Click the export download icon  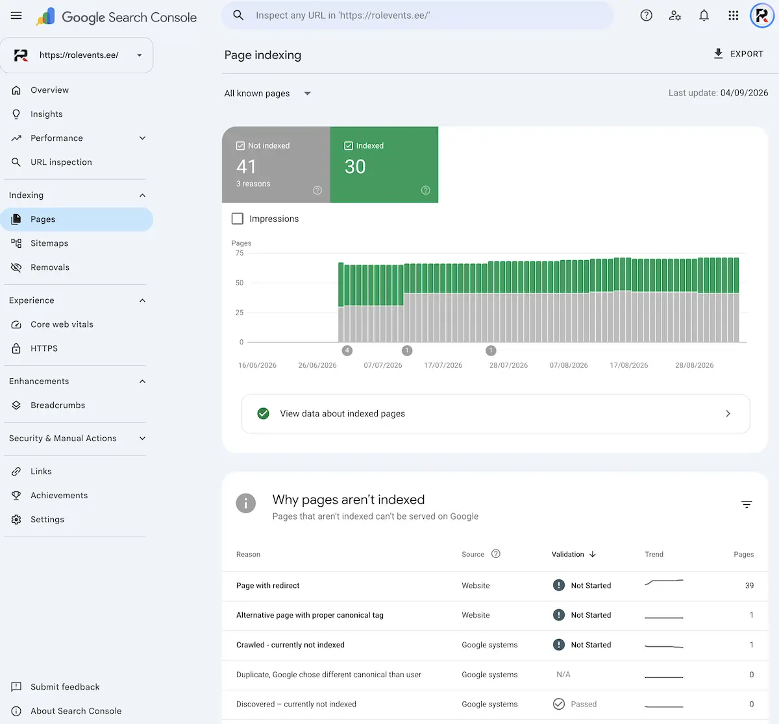point(718,54)
